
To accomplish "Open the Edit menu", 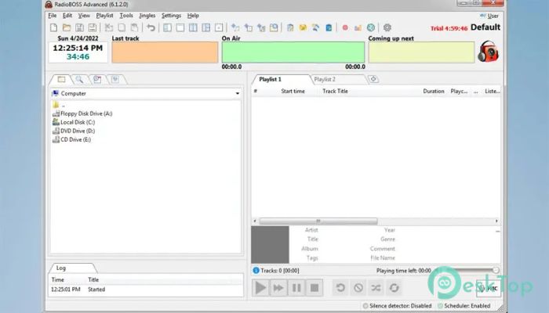I will coord(67,16).
